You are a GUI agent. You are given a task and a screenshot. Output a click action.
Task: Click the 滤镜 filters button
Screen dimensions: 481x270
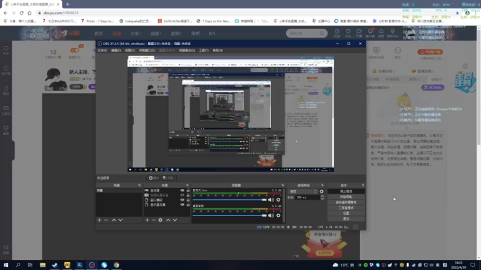[168, 178]
